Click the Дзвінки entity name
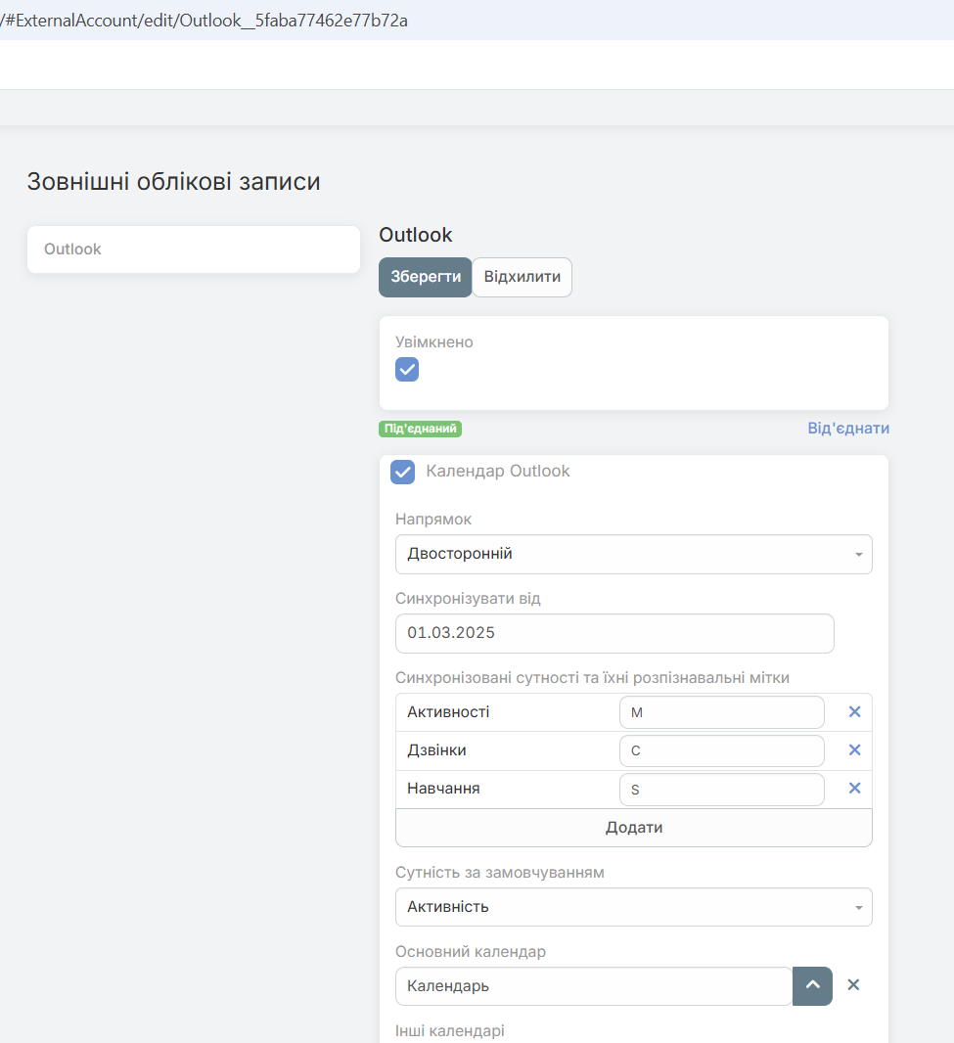The width and height of the screenshot is (954, 1043). coord(436,750)
